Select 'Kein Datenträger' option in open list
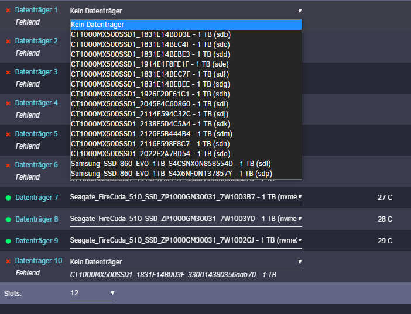Viewport: 411px width, 314px height. (186, 25)
